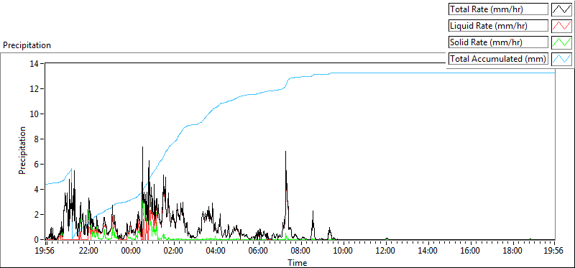Click the Total Accumulated blue line icon

pos(561,58)
